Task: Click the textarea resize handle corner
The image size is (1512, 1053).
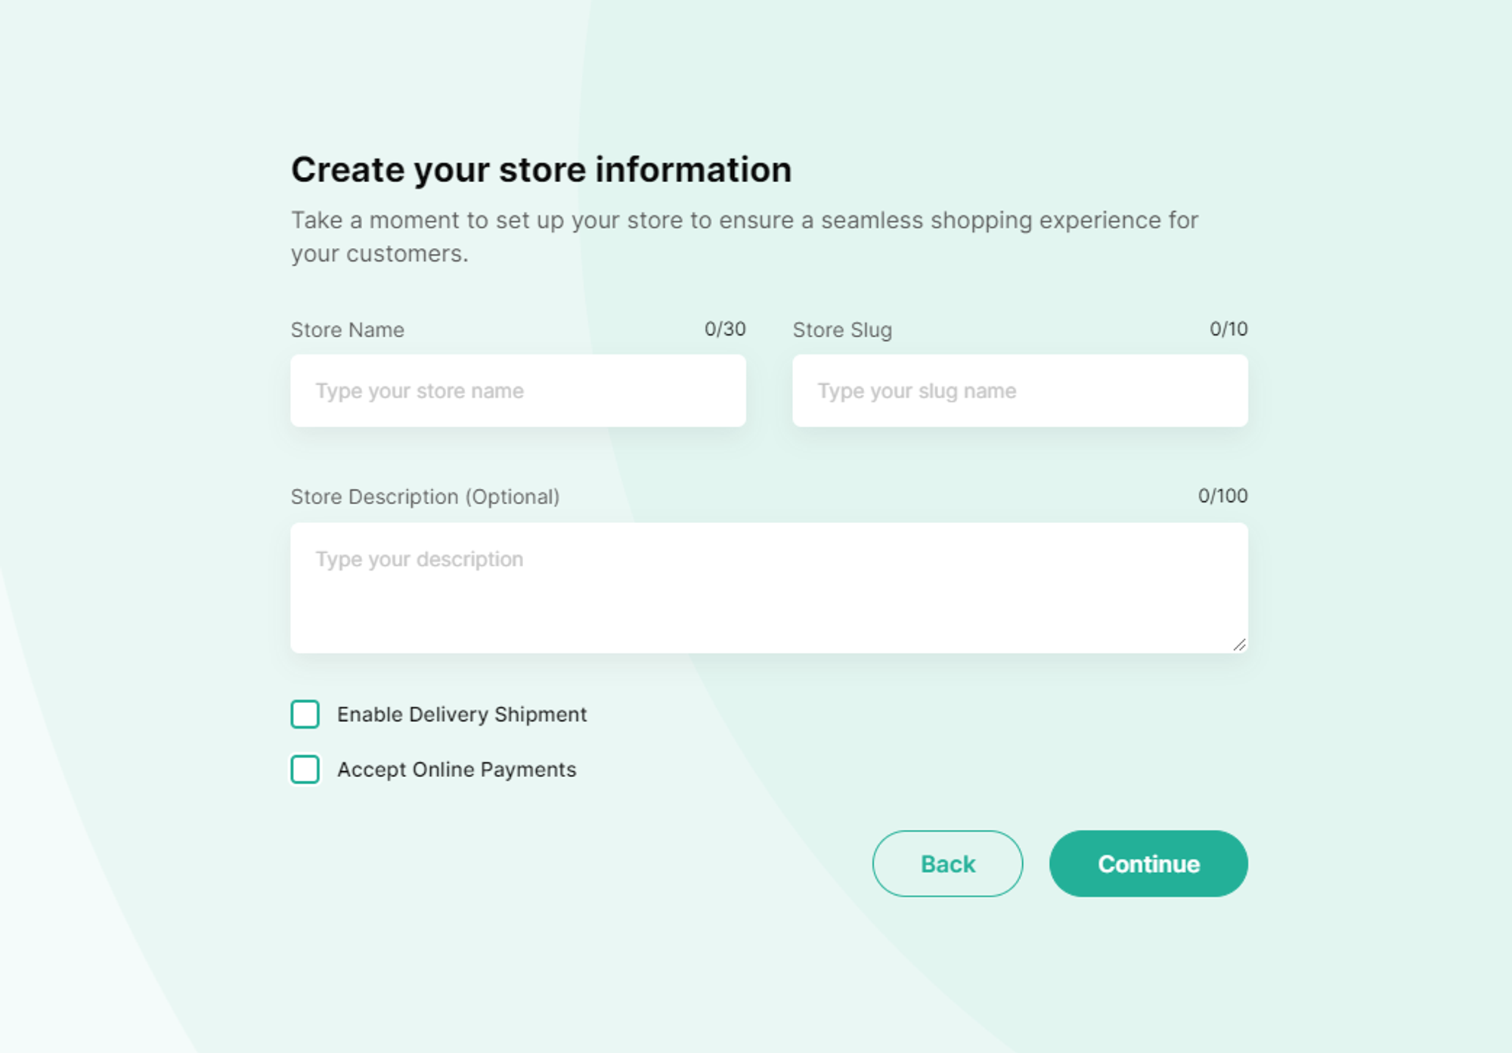Action: (1239, 645)
